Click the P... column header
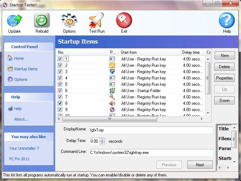Viewport: 241px width, 181px height. tap(113, 52)
